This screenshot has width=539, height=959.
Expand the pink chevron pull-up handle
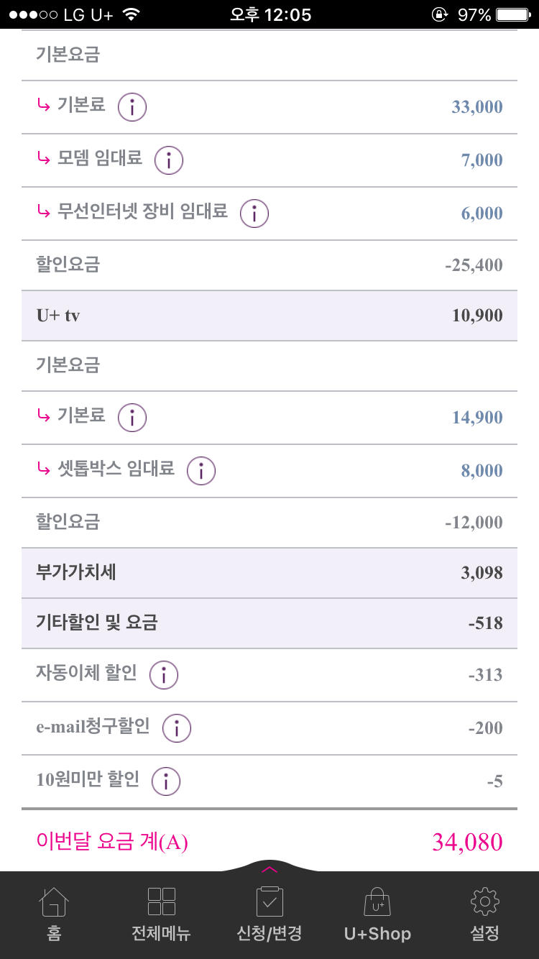[x=269, y=869]
